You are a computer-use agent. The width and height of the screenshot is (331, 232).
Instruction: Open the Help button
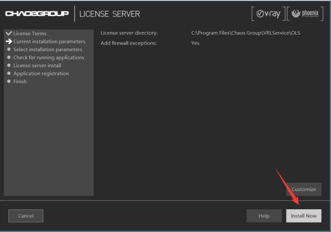coord(264,216)
